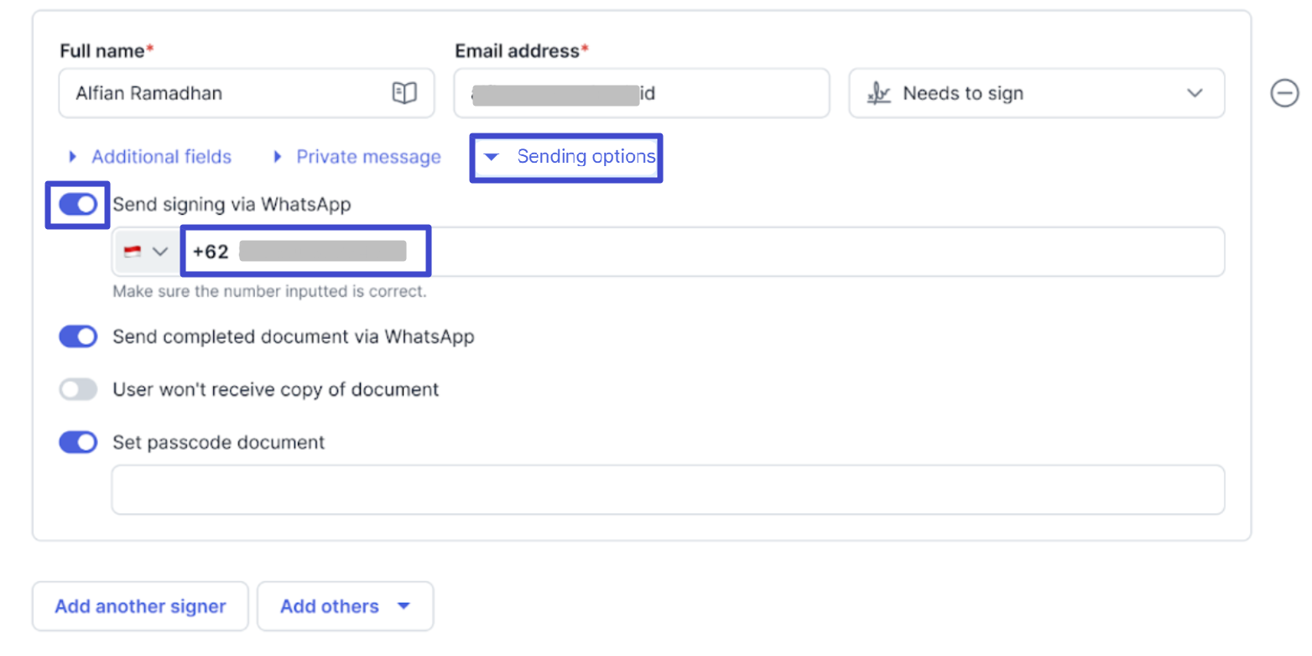Viewport: 1312px width, 656px height.
Task: Toggle off Send signing via WhatsApp
Action: click(78, 205)
